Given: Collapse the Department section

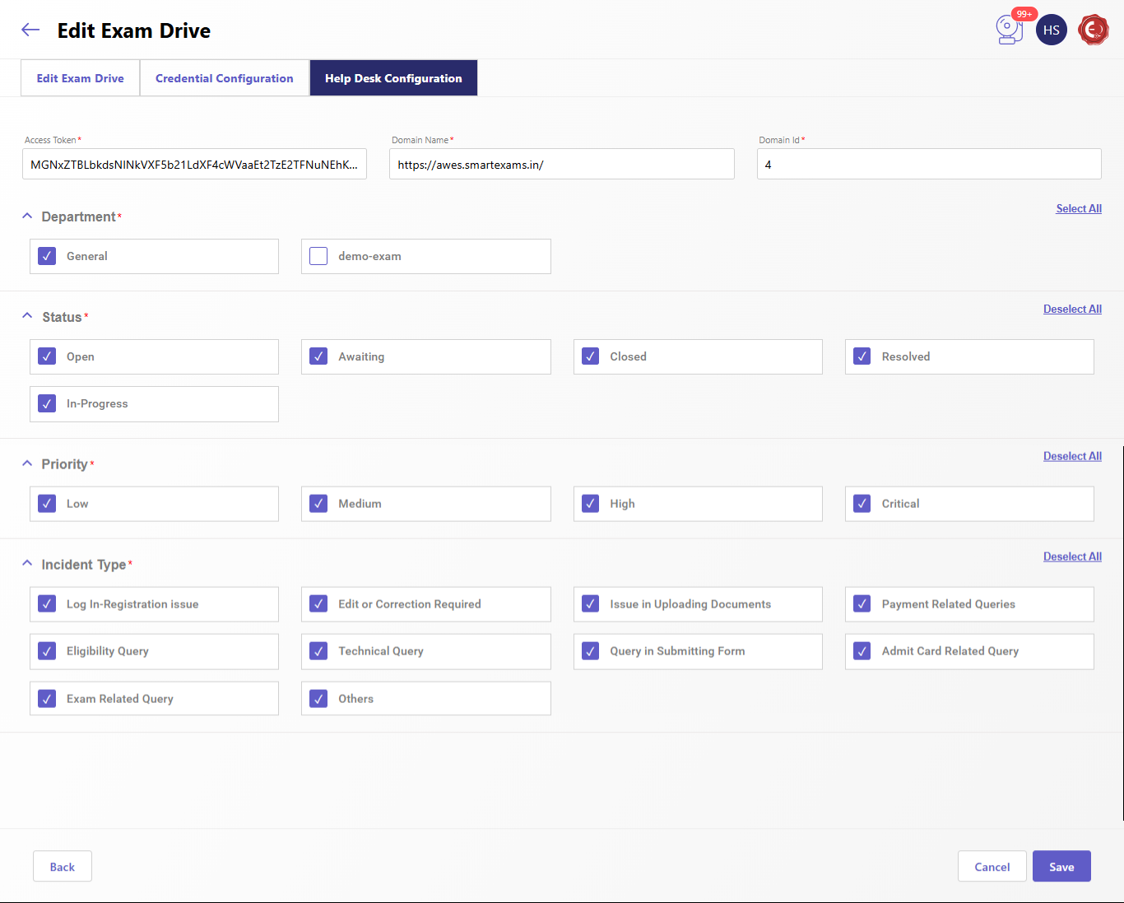Looking at the screenshot, I should point(27,216).
